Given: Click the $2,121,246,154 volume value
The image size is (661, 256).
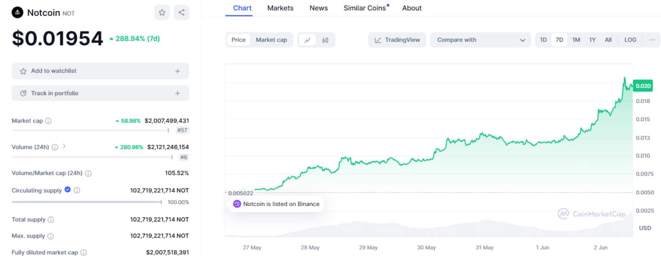Looking at the screenshot, I should click(168, 147).
